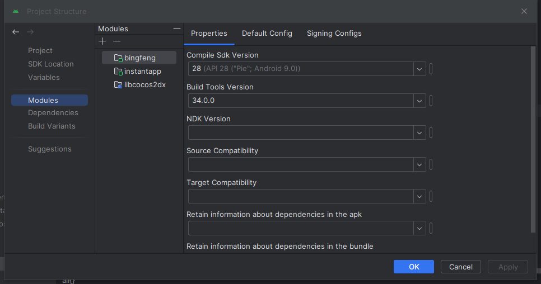Click the NDK Version input field
The width and height of the screenshot is (541, 284).
[x=301, y=132]
